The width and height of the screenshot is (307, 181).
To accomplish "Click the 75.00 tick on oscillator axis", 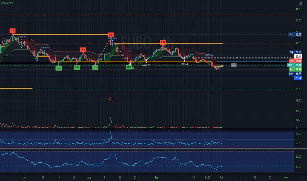I will pyautogui.click(x=298, y=134).
